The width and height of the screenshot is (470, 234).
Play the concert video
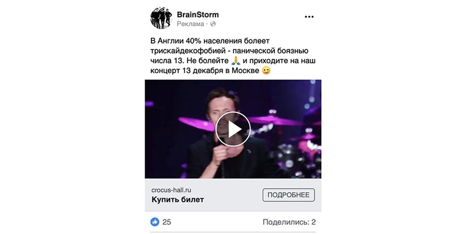click(x=233, y=129)
